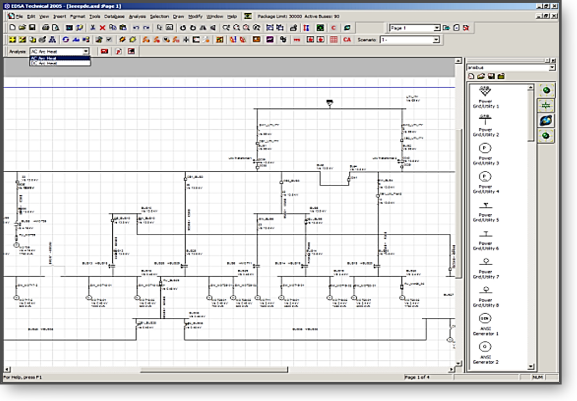Open the Analysis type combo box
The image size is (577, 401).
(x=59, y=52)
